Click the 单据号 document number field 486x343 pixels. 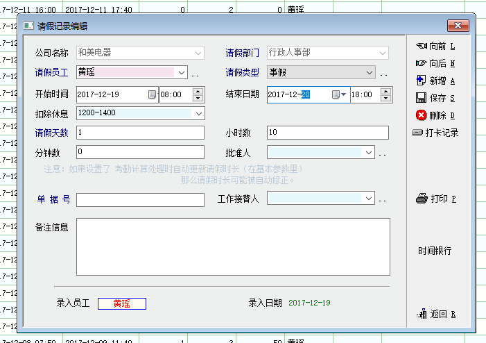tap(140, 200)
